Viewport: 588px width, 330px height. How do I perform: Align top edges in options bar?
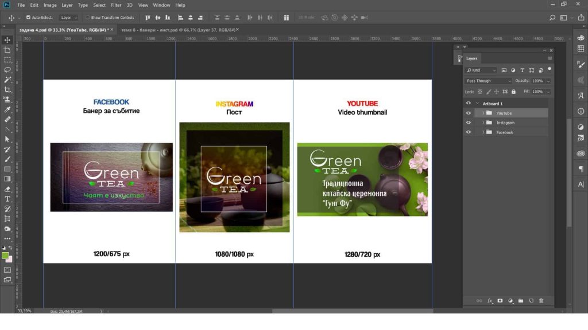[x=148, y=18]
